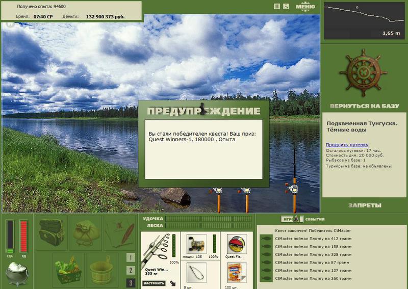Click the НАСТРОИТЬ tackle setup button

tap(154, 283)
